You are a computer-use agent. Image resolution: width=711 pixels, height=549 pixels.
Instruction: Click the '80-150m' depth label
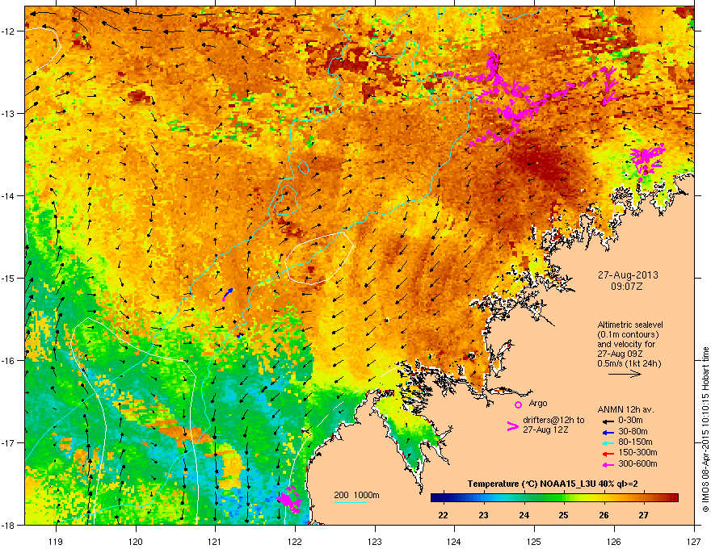coord(635,442)
